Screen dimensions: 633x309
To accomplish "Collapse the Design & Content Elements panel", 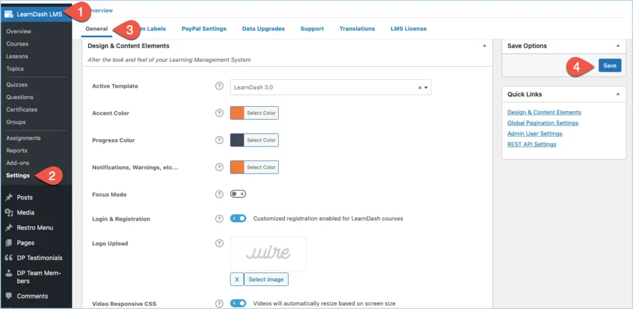I will click(x=485, y=46).
